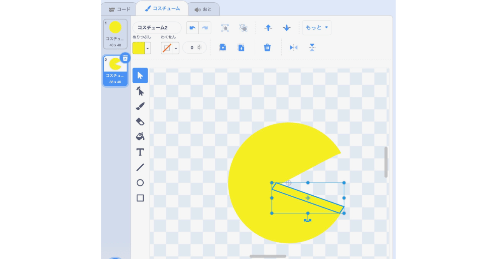Click the Ungroup icon
The width and height of the screenshot is (497, 259).
[243, 28]
